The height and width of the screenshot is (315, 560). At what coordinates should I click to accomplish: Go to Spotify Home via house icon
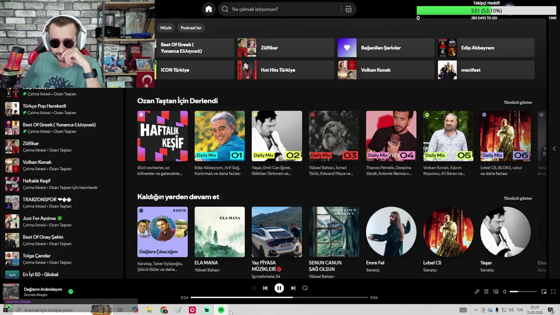click(209, 9)
